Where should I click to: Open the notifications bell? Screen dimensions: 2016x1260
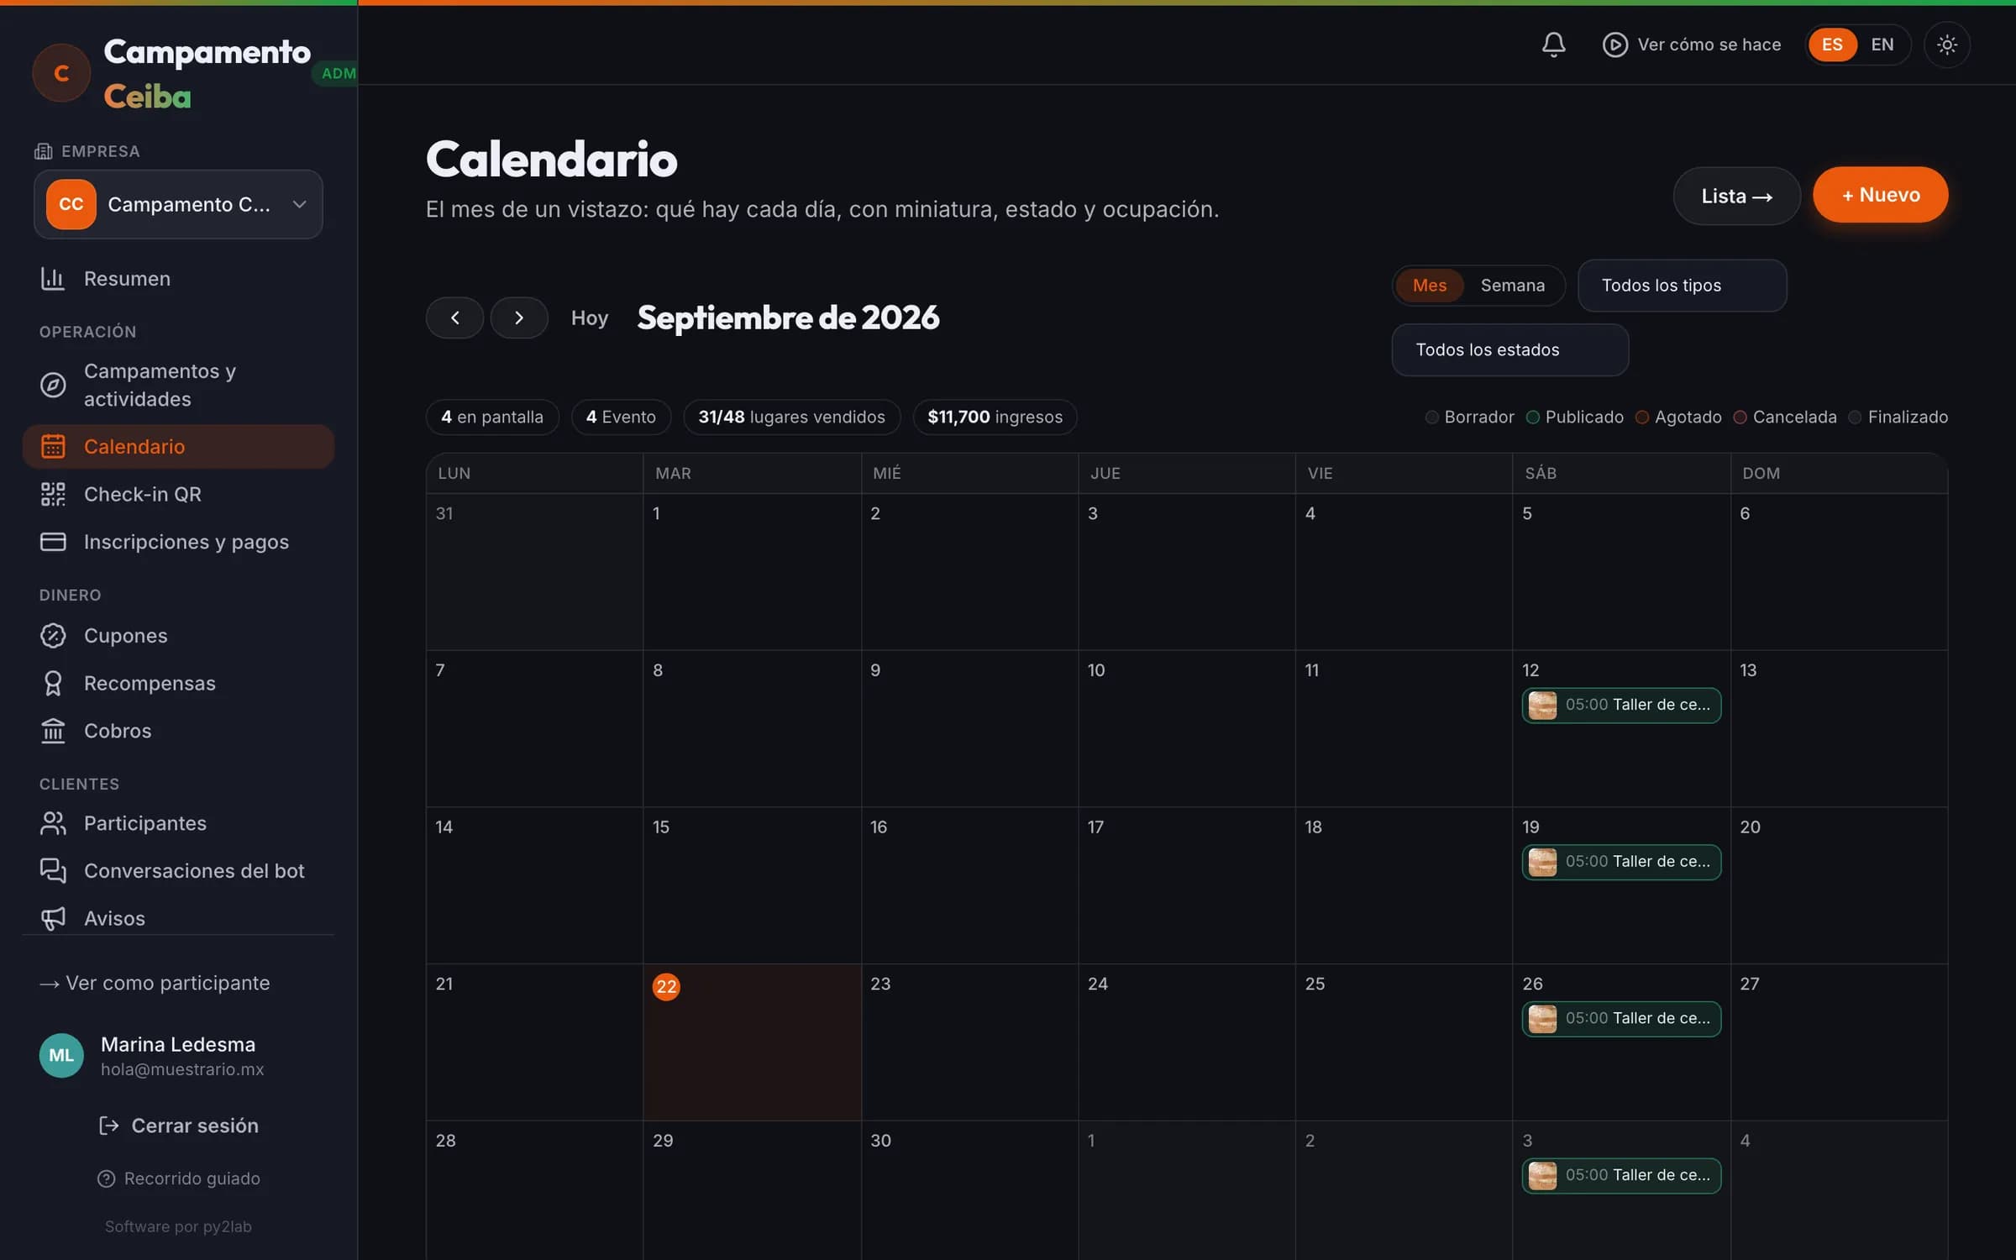click(1553, 45)
